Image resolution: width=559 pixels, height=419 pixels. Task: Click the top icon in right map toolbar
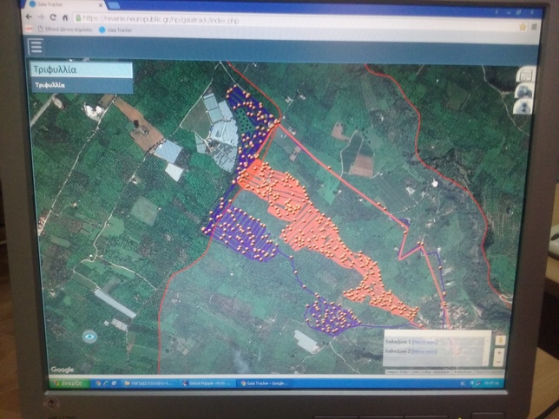[x=523, y=75]
